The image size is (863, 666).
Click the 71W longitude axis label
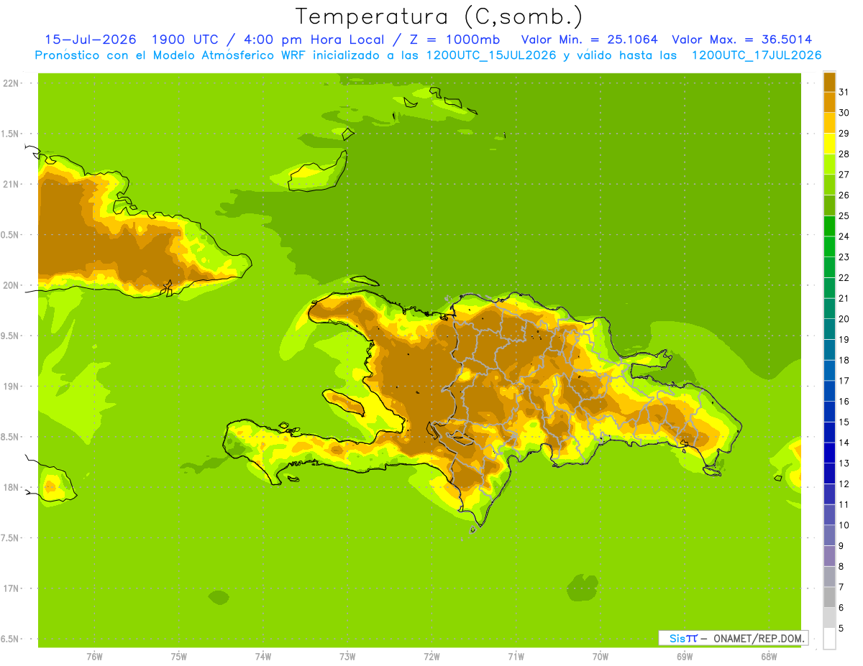click(516, 657)
